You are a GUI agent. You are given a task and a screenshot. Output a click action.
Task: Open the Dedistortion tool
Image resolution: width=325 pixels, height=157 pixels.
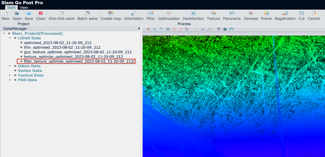[x=193, y=16]
